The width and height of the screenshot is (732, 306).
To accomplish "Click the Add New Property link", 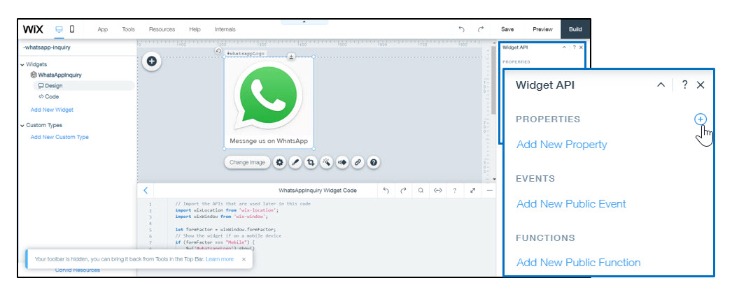I will tap(562, 145).
